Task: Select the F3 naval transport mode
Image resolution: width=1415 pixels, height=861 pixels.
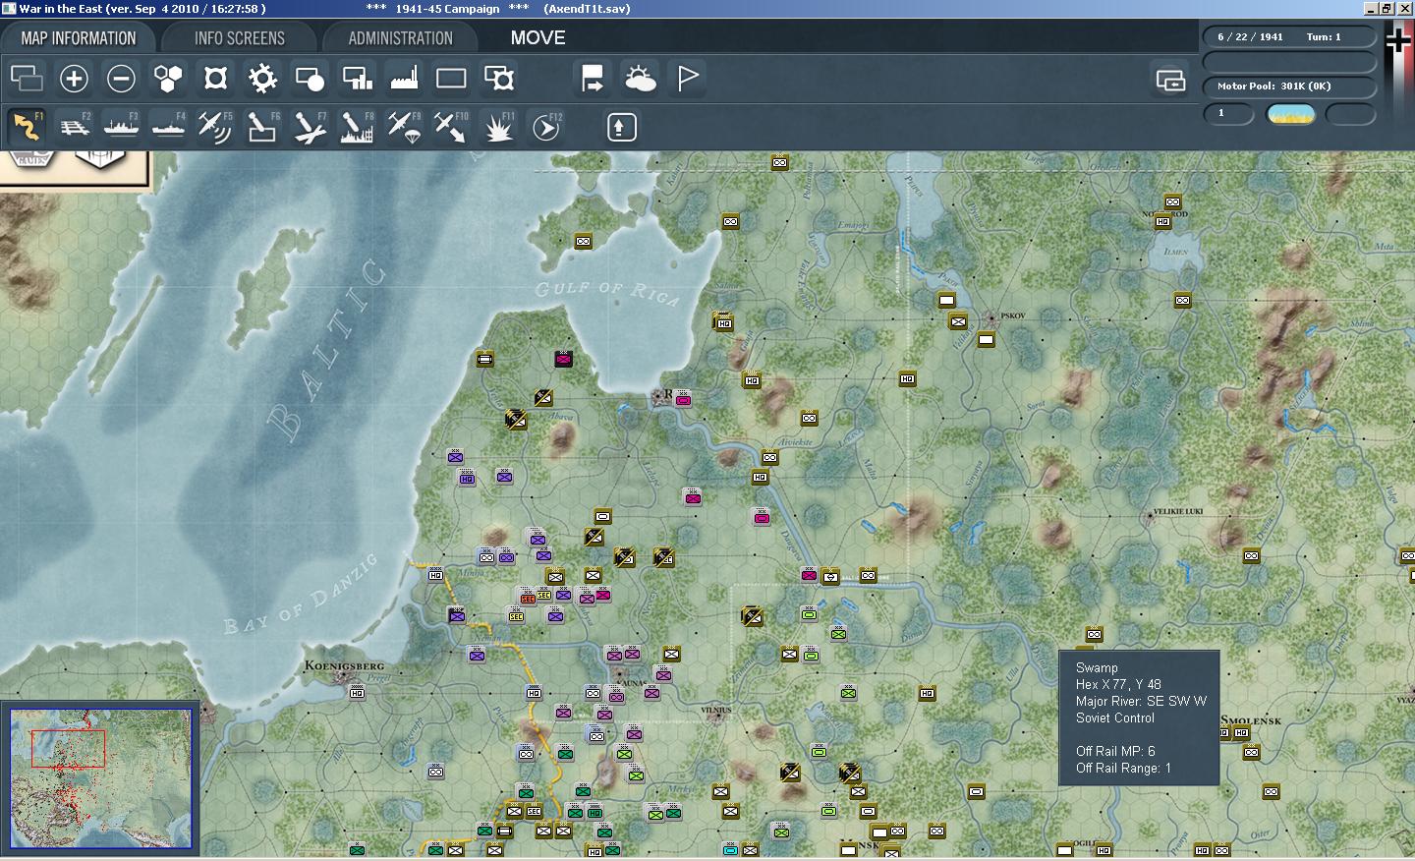Action: [121, 127]
